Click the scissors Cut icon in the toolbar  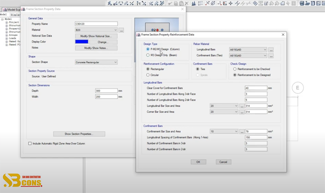(170, 3)
